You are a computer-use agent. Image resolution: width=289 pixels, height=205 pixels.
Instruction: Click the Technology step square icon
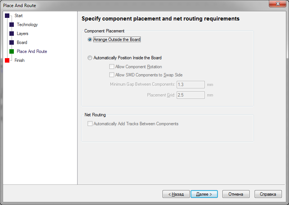[12, 25]
